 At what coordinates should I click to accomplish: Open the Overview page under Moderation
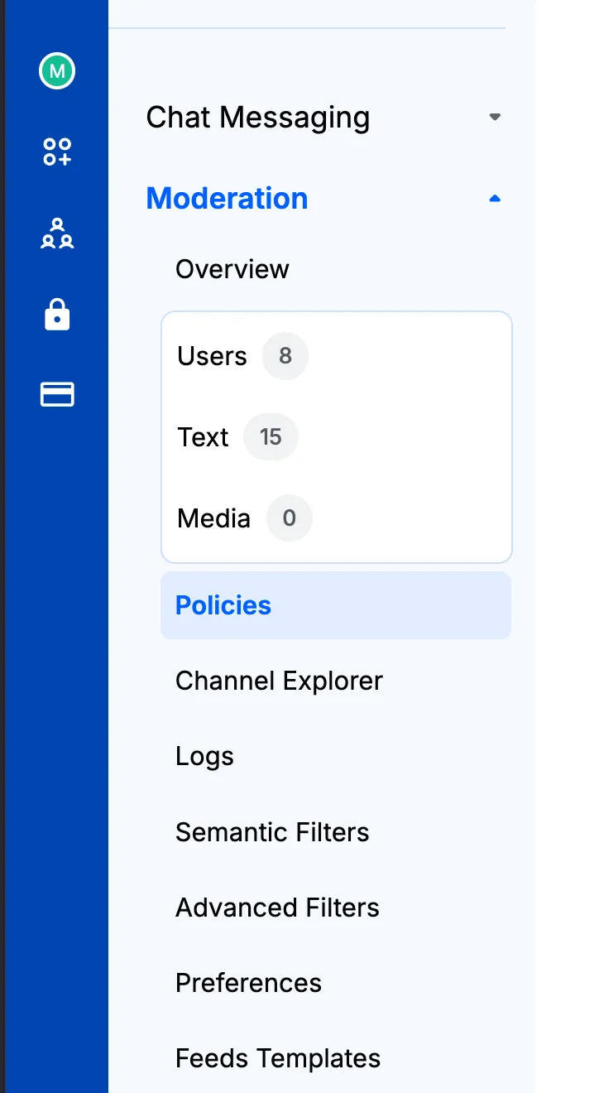coord(232,268)
